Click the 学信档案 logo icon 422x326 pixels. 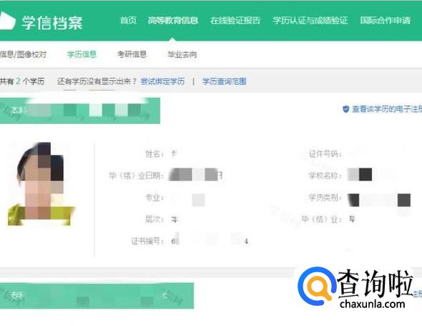(7, 21)
